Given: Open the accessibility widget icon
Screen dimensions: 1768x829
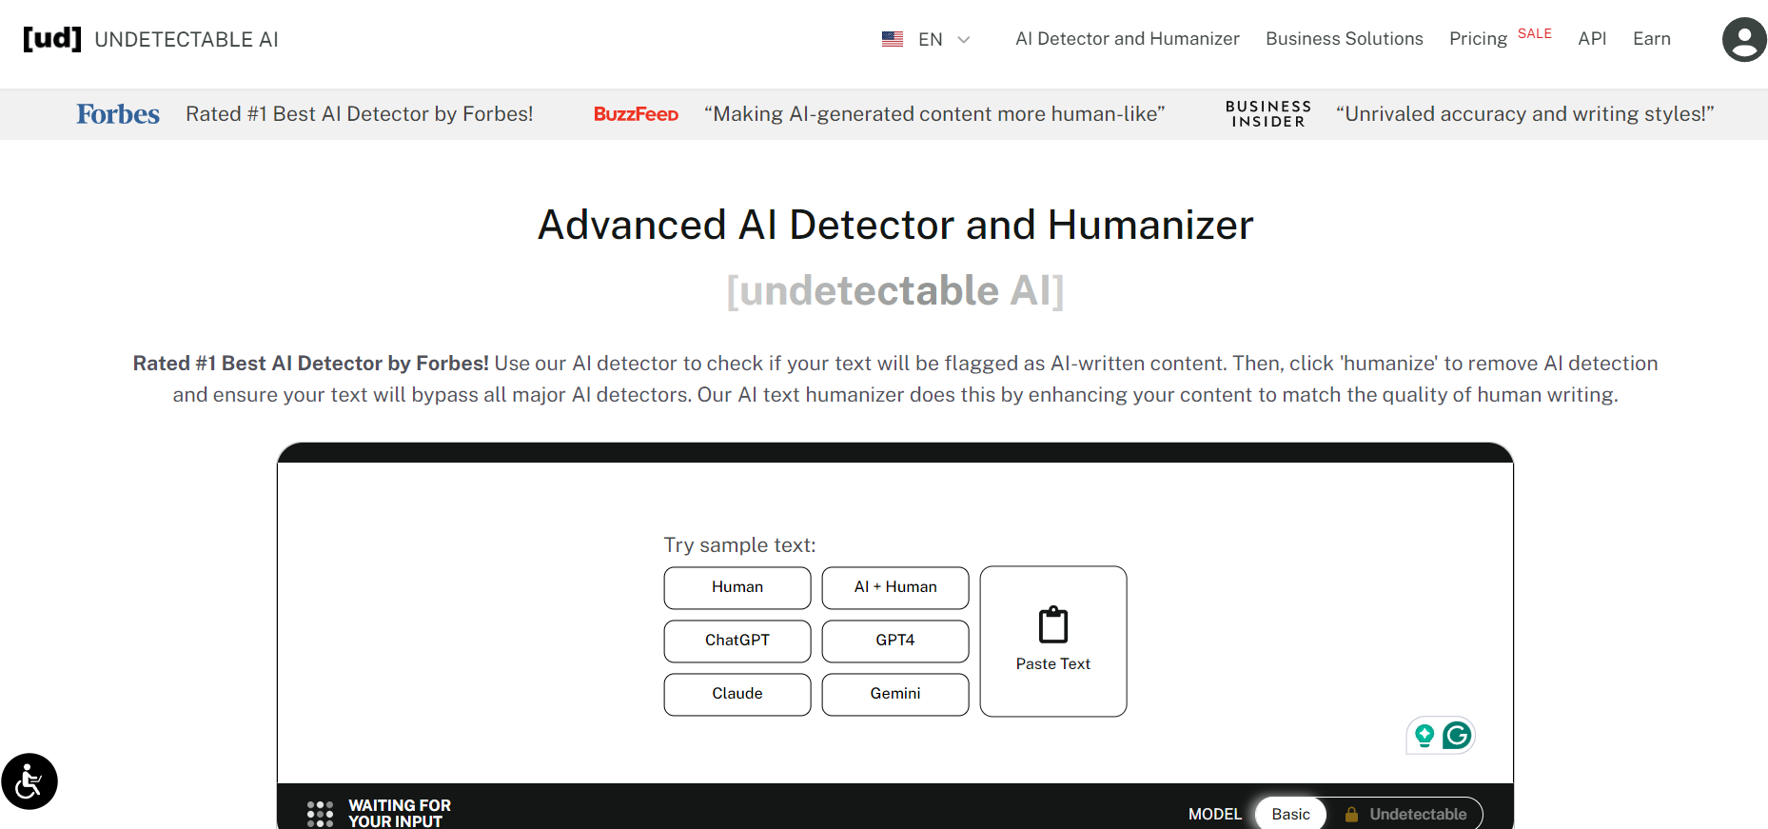Looking at the screenshot, I should (x=29, y=781).
